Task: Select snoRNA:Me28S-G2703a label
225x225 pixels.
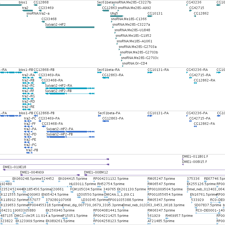Action: 137,47
